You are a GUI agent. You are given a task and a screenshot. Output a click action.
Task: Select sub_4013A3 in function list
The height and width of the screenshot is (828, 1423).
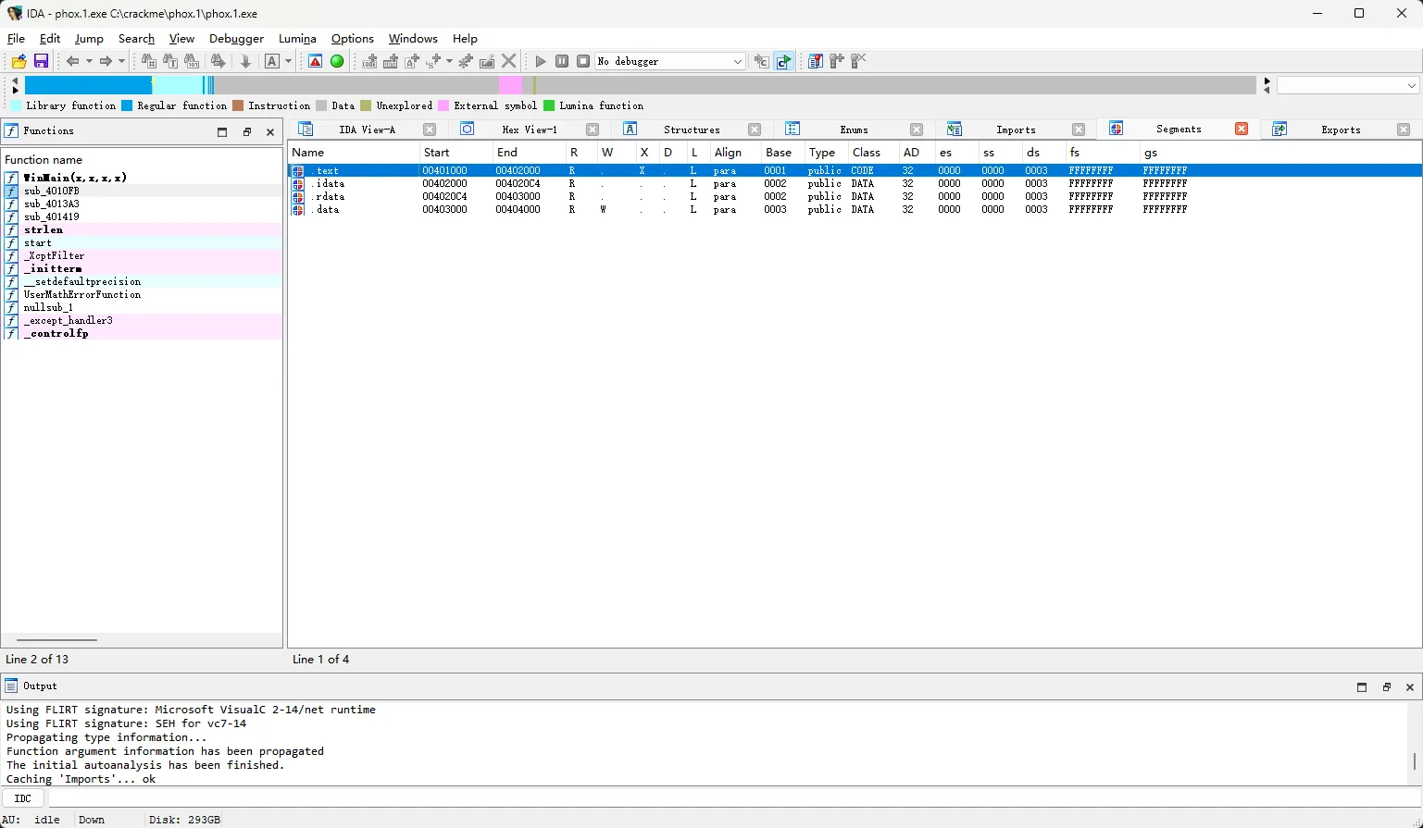(x=144, y=204)
